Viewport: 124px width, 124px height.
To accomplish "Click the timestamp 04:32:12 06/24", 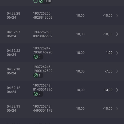I will tap(14, 90).
